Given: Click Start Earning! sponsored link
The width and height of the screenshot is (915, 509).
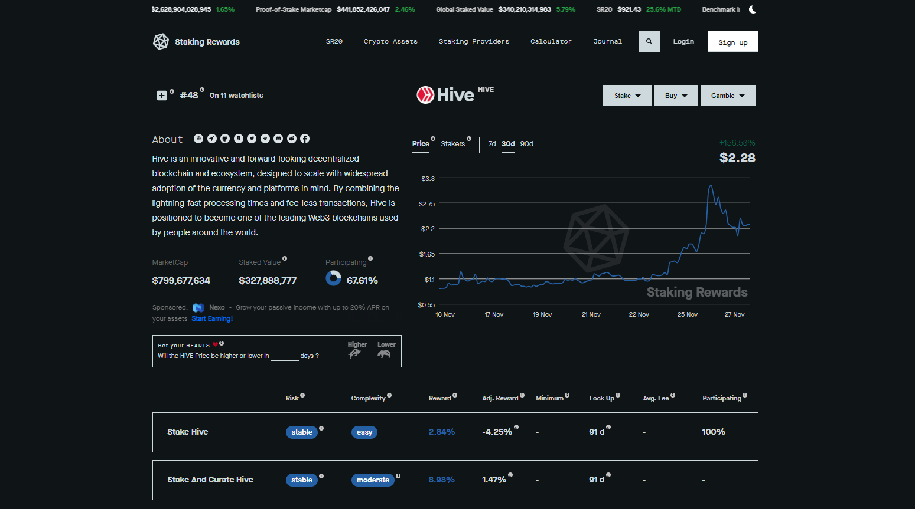Looking at the screenshot, I should pyautogui.click(x=212, y=318).
